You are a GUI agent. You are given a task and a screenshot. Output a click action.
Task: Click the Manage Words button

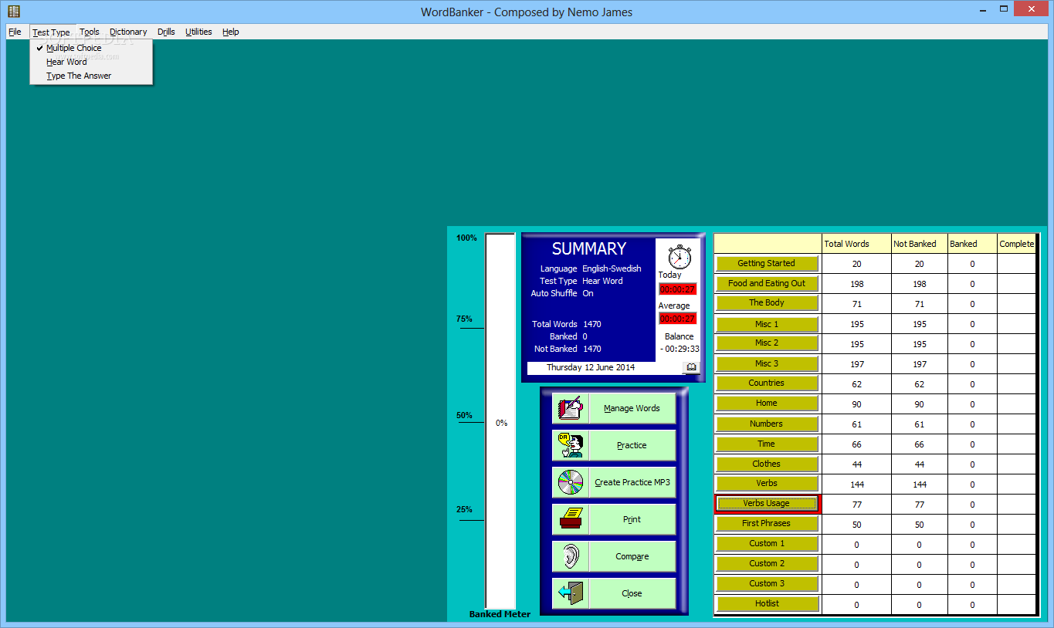tap(632, 408)
